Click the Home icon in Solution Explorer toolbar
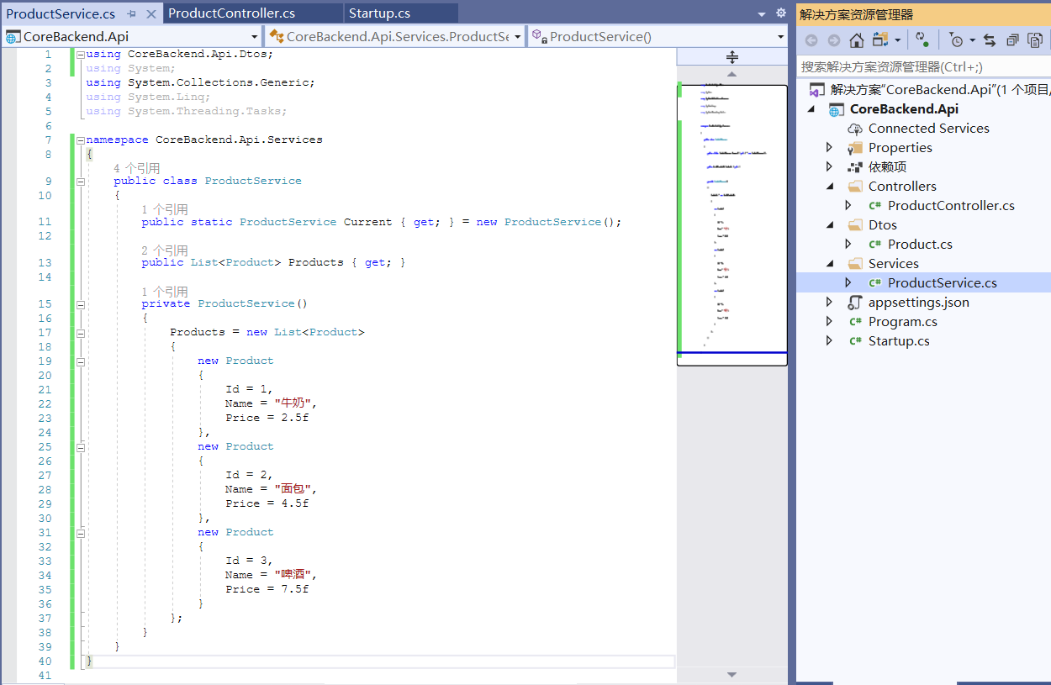Image resolution: width=1051 pixels, height=685 pixels. [856, 40]
